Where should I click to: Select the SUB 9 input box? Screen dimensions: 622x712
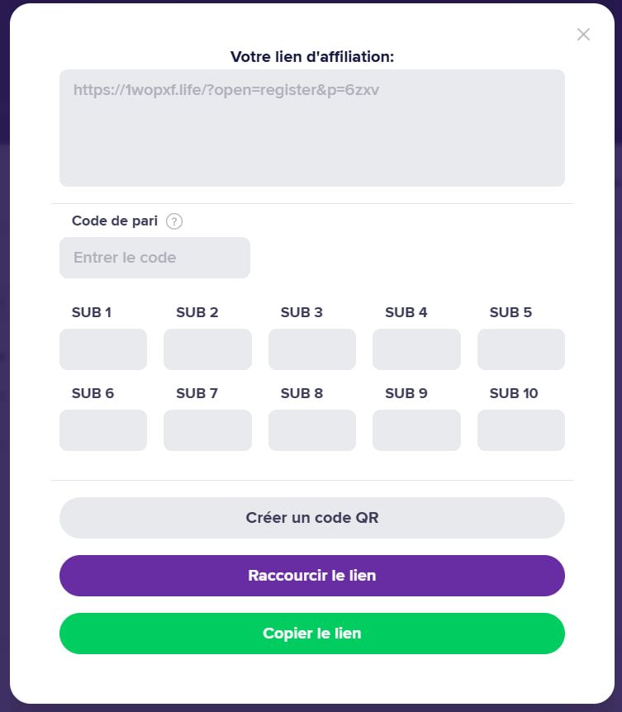[416, 430]
